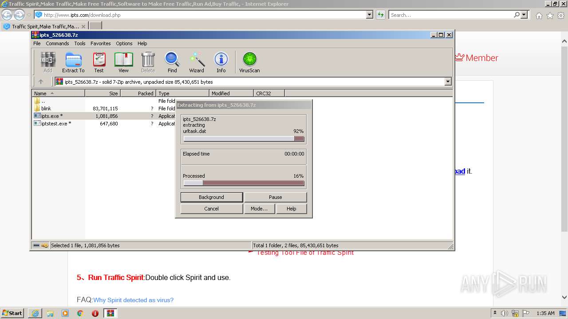Image resolution: width=568 pixels, height=319 pixels.
Task: Pause the extraction
Action: pyautogui.click(x=275, y=197)
